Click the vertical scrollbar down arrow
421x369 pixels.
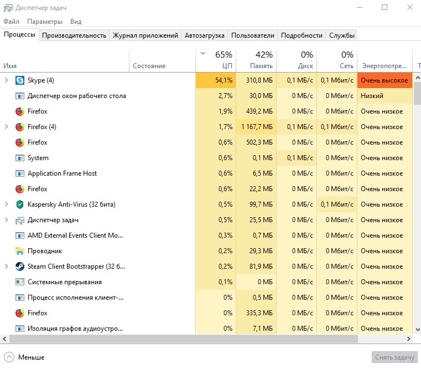click(418, 330)
